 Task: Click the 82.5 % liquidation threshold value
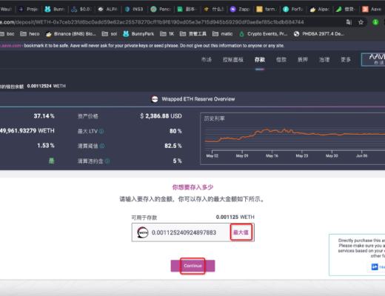[173, 146]
